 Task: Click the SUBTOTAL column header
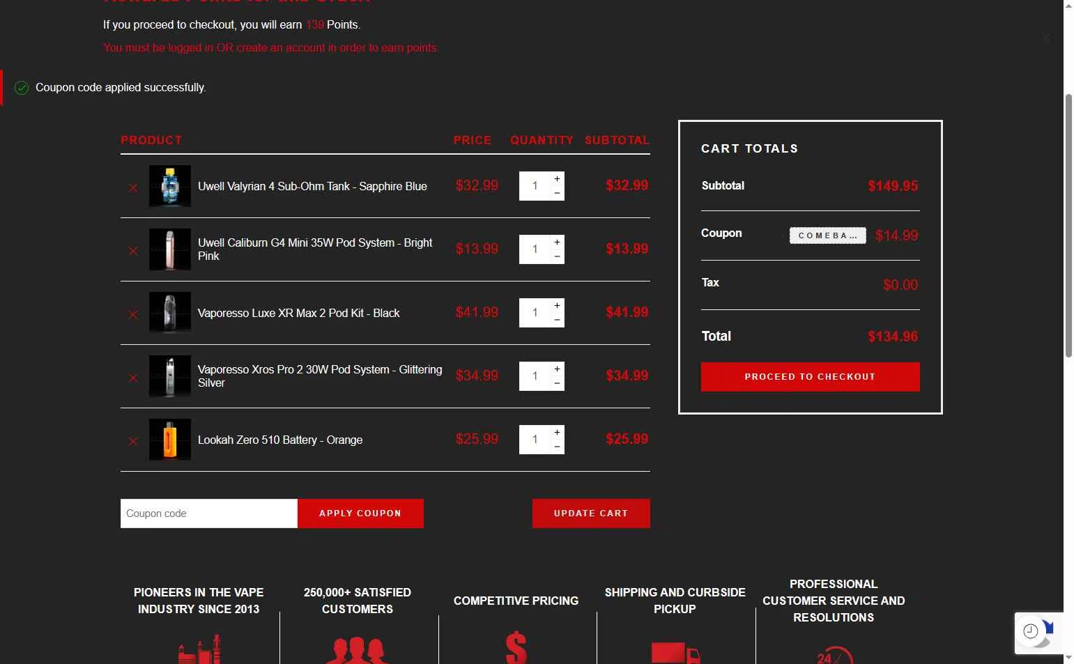[617, 140]
